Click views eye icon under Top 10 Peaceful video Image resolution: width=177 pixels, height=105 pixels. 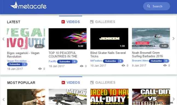pyautogui.click(x=82, y=66)
